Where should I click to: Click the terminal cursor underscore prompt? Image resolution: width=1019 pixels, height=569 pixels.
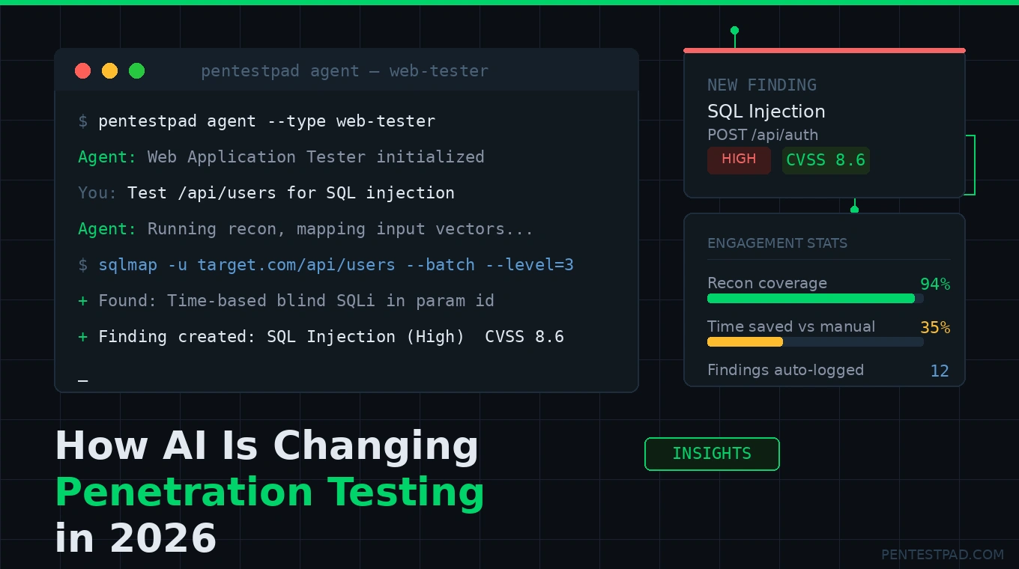point(83,382)
